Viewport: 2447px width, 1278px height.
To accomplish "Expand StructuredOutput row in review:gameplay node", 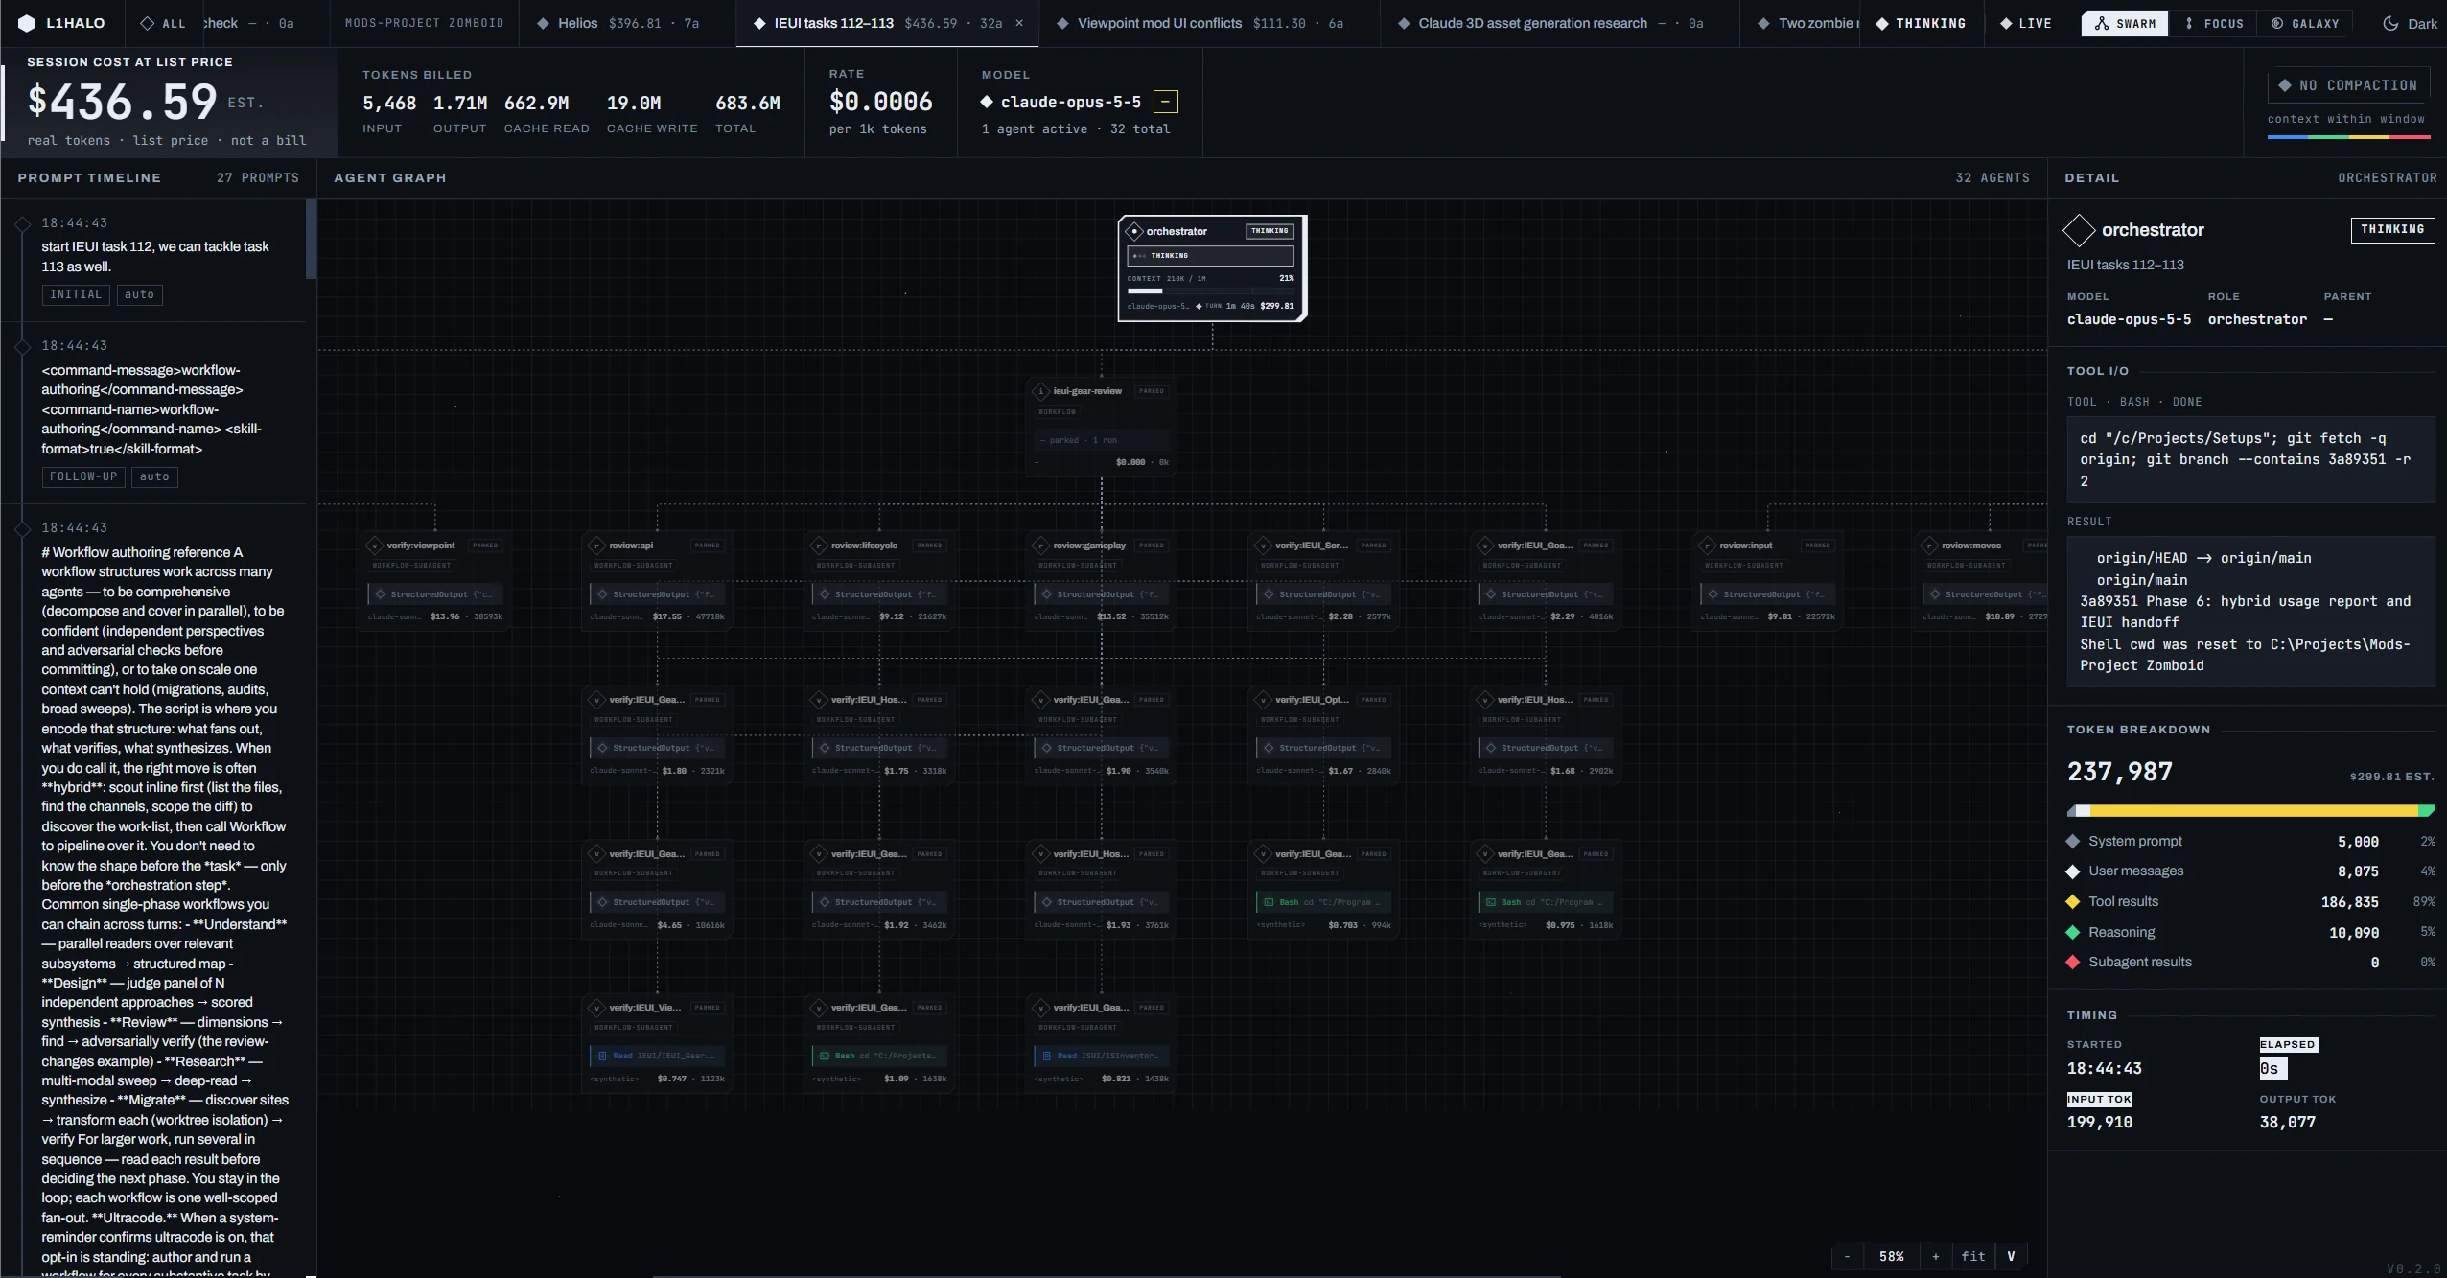I will (1102, 594).
